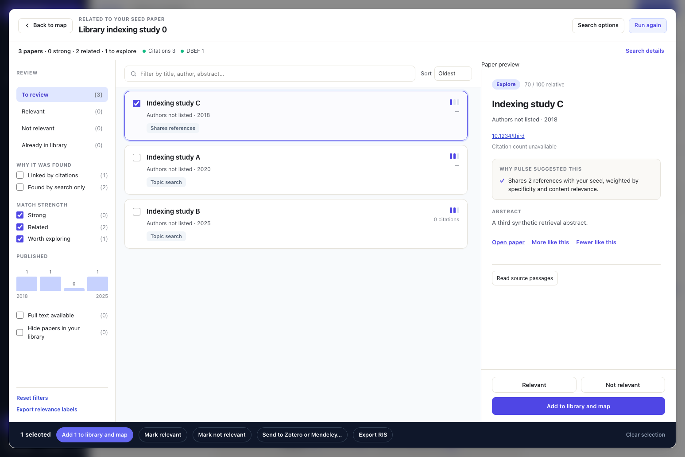Click Export RIS button
The width and height of the screenshot is (685, 457).
pos(373,435)
